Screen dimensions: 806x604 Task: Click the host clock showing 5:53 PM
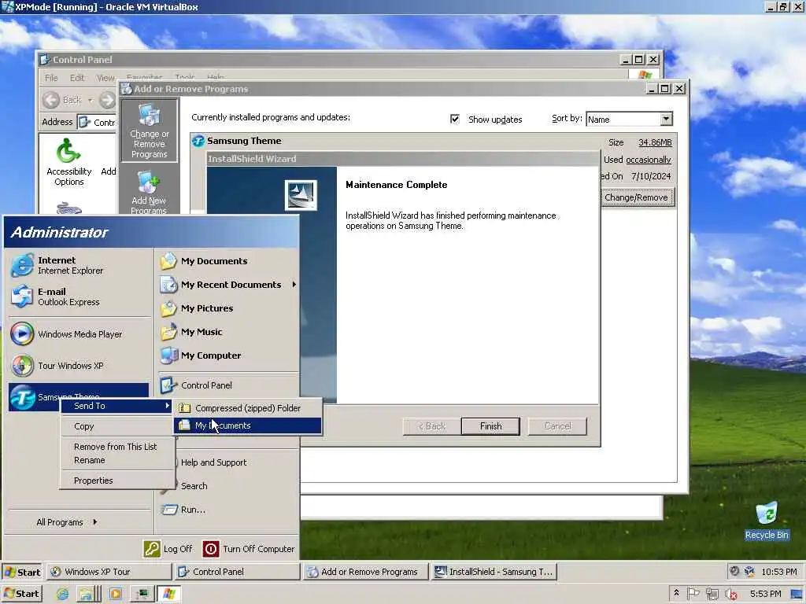pos(765,595)
